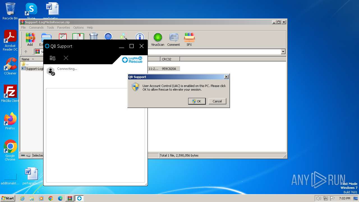359x202 pixels.
Task: Click the end session X icon below title
Action: (x=66, y=58)
